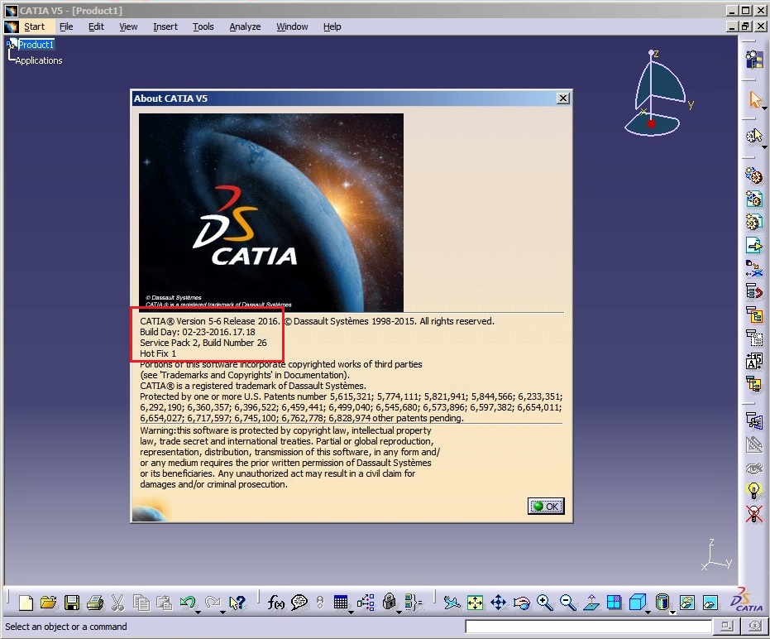Open the Insert menu
Screen dimensions: 770x639
tap(165, 26)
